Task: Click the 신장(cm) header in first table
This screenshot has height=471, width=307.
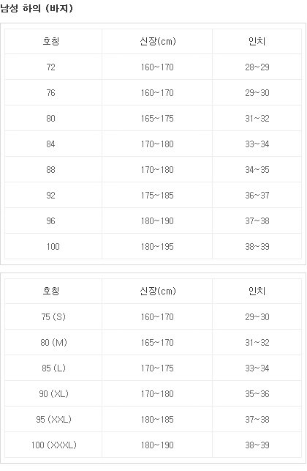Action: (x=158, y=41)
